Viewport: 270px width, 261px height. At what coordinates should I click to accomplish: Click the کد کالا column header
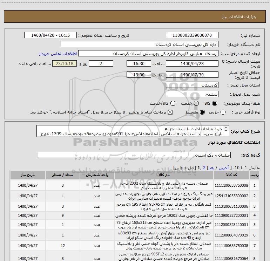pos(231,175)
